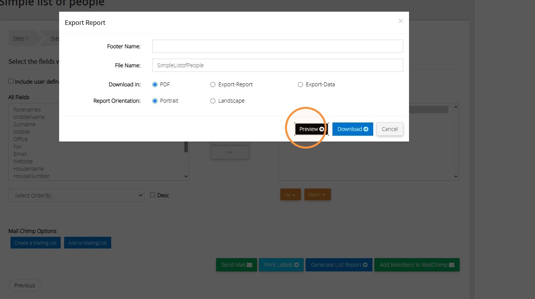
Task: Select Email in the All Fields list
Action: (20, 154)
